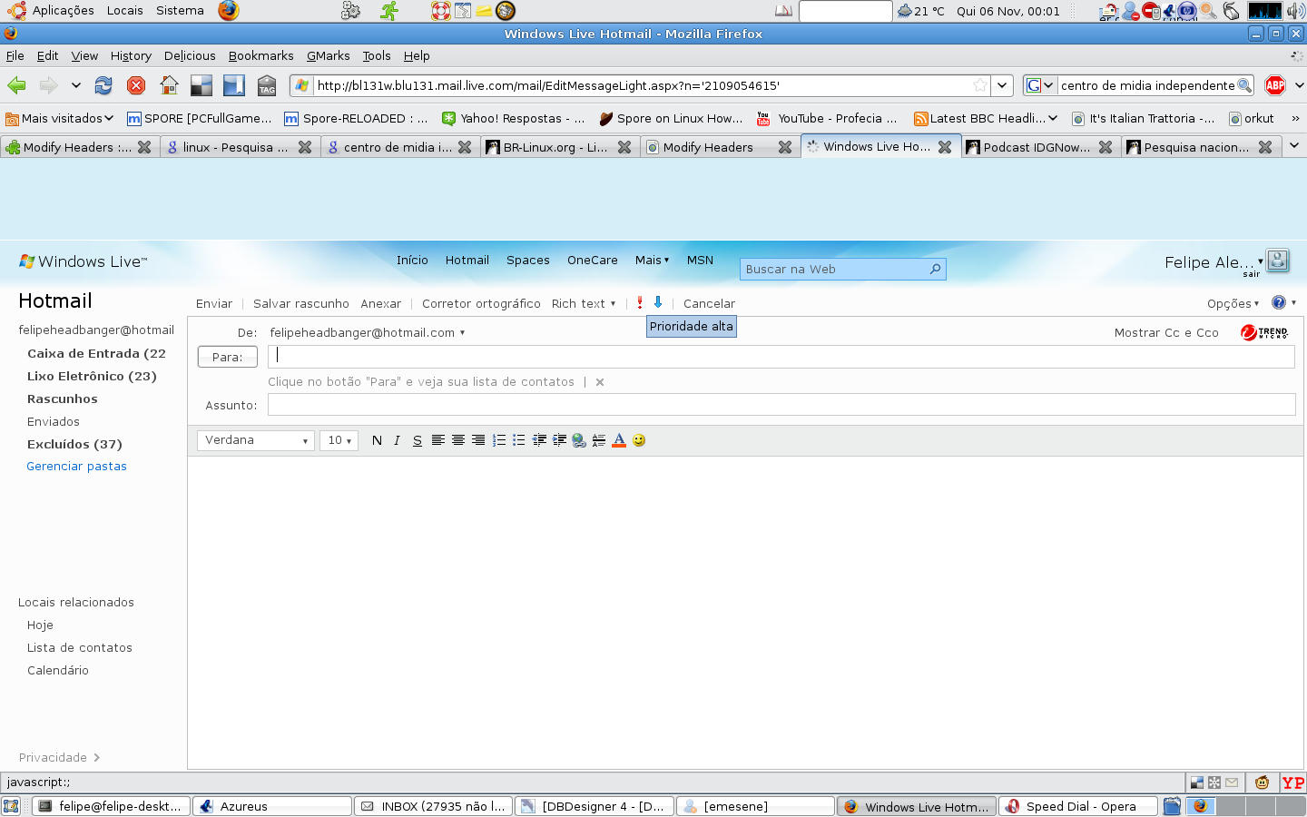
Task: Decrease indent in message body
Action: (539, 440)
